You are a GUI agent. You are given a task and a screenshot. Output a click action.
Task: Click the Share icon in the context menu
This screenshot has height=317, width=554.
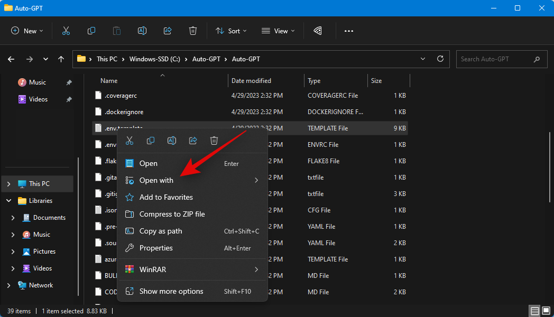tap(193, 141)
